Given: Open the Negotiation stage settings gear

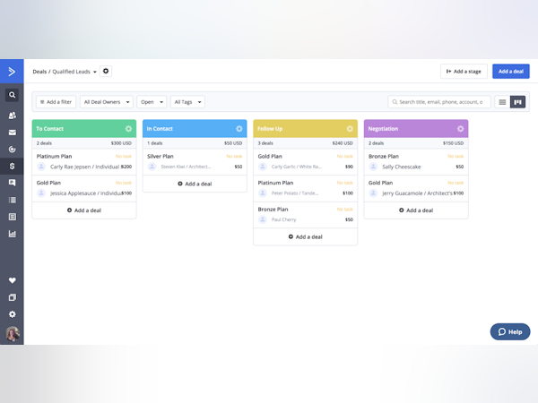Looking at the screenshot, I should point(461,128).
